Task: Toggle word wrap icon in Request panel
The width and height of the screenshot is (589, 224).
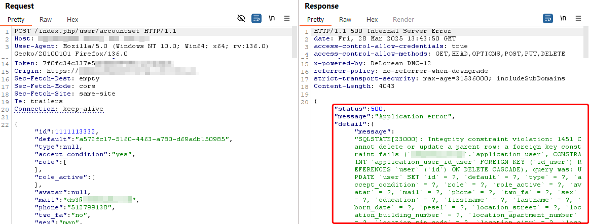Action: click(x=256, y=18)
